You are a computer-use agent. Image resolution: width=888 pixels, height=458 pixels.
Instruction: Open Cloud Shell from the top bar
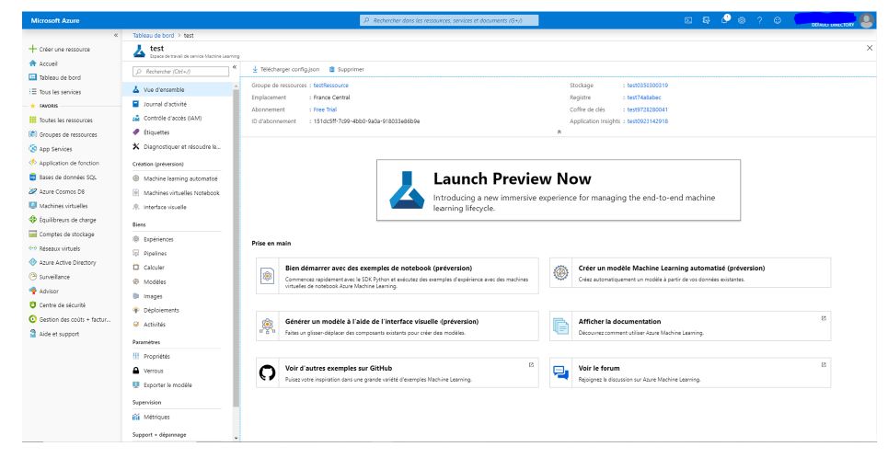687,20
